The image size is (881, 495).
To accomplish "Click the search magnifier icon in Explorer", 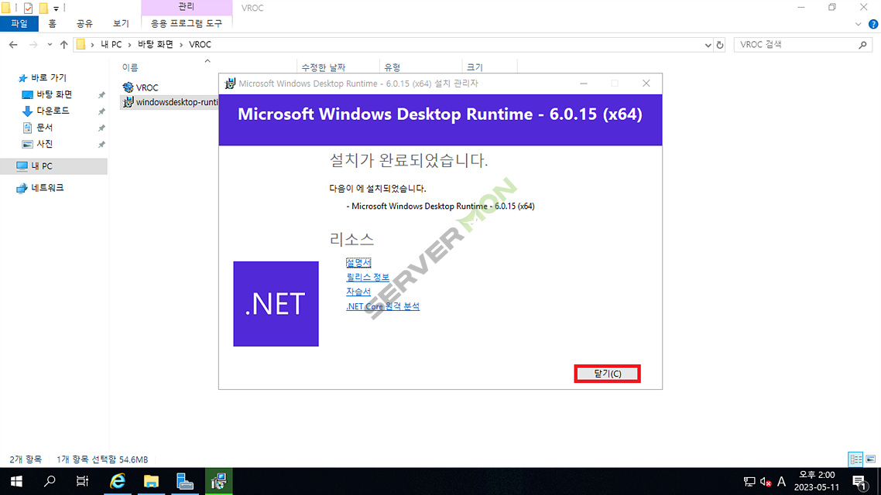I will (863, 45).
